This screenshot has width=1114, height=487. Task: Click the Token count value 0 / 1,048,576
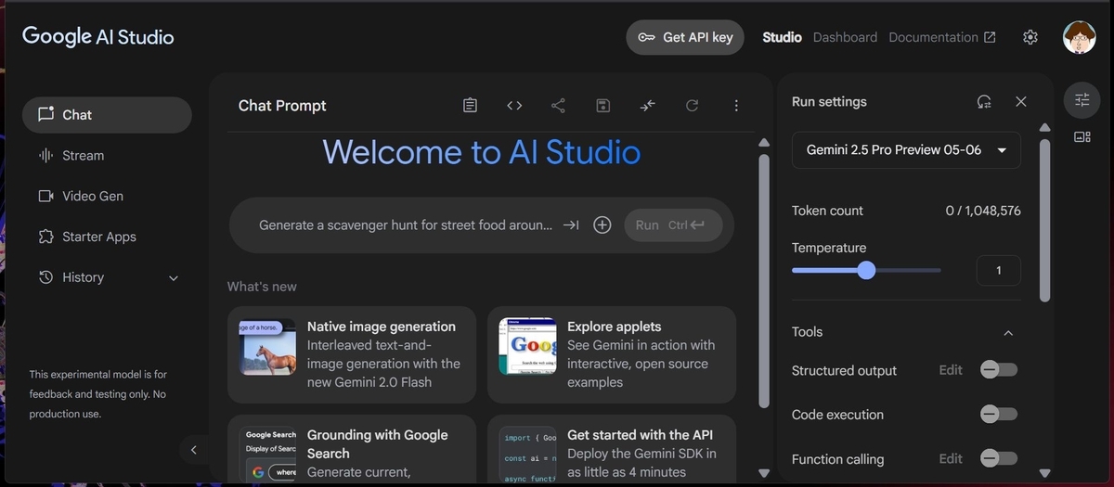click(x=983, y=211)
